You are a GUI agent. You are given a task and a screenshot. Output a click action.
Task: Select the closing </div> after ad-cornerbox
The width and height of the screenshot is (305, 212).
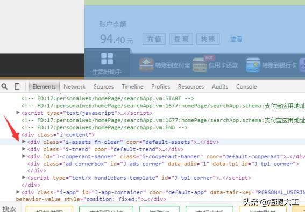click(x=37, y=171)
